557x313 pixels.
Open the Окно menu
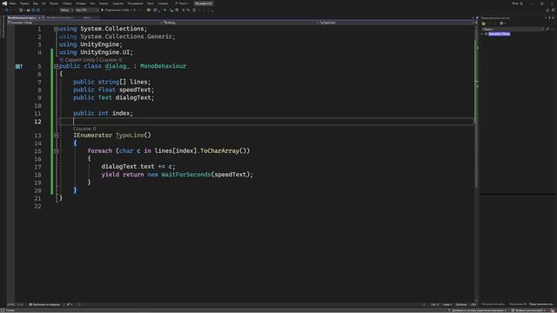click(x=151, y=3)
